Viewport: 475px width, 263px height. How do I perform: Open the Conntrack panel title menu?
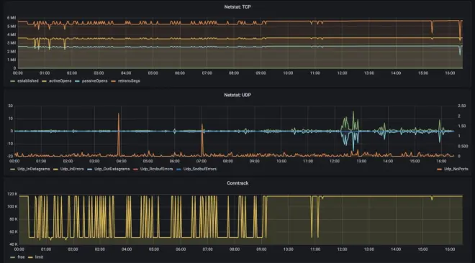coord(237,183)
